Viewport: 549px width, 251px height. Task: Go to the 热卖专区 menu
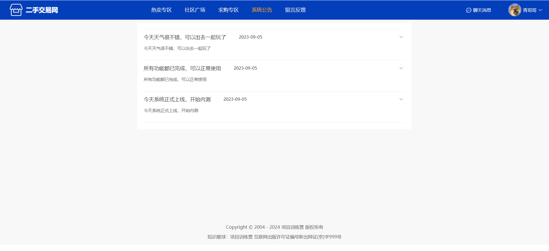coord(161,10)
